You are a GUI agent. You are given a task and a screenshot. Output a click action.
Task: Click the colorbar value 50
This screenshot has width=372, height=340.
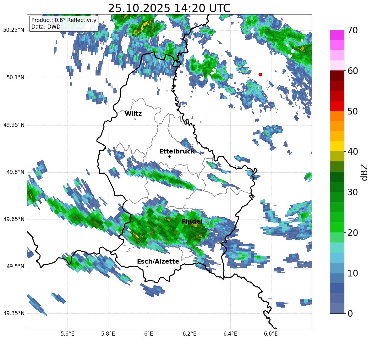[353, 111]
